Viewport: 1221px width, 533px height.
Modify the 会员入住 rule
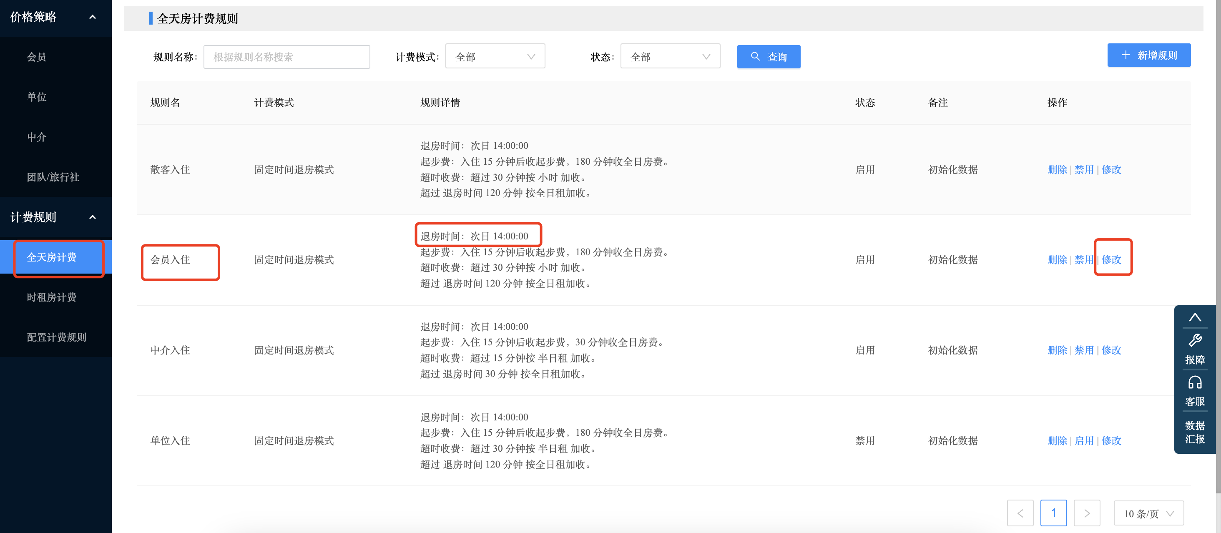click(x=1111, y=259)
